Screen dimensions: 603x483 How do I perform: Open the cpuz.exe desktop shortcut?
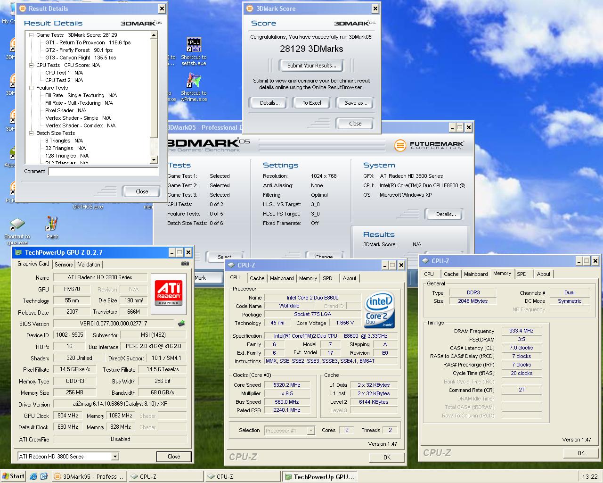tap(17, 231)
